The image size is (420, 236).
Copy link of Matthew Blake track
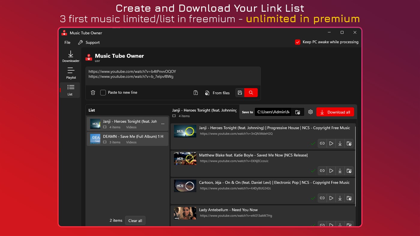coord(322,170)
